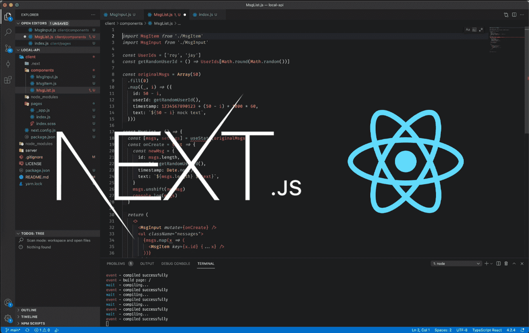This screenshot has width=529, height=333.
Task: Maximize terminal panel with the up chevron
Action: point(514,264)
